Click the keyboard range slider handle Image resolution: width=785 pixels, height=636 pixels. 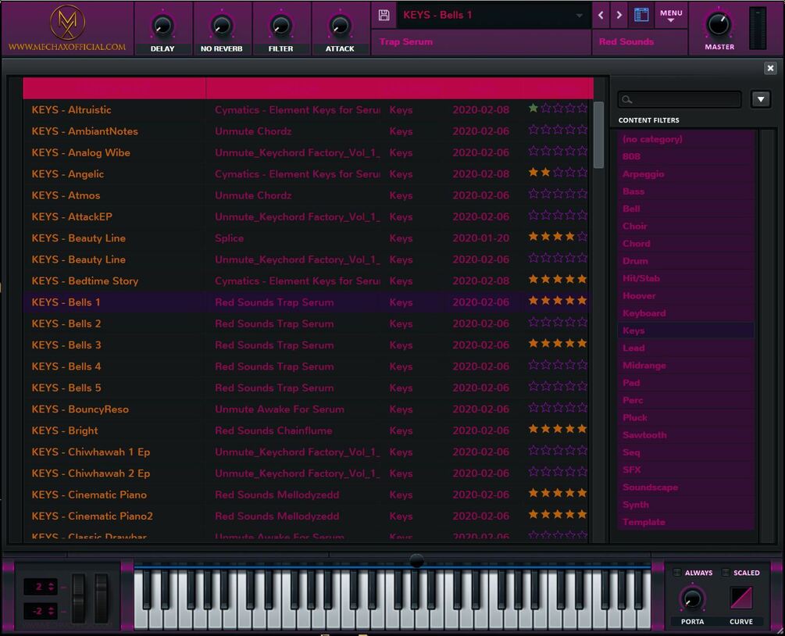[x=416, y=560]
